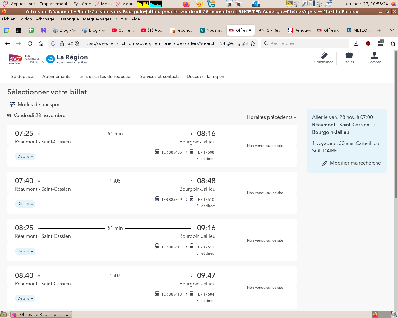Viewport: 398px width, 318px height.
Task: Click the uBlock Origin shield icon
Action: 368,43
